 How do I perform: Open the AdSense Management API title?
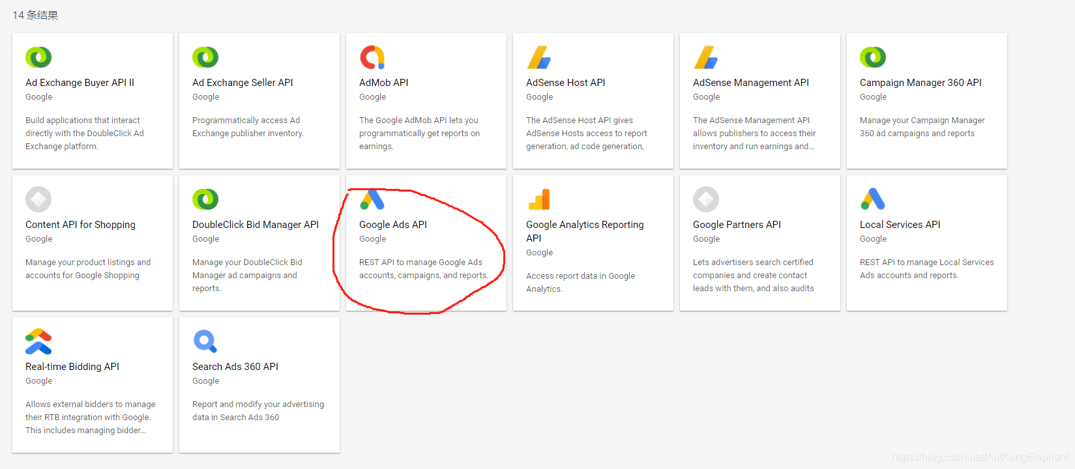pos(751,83)
